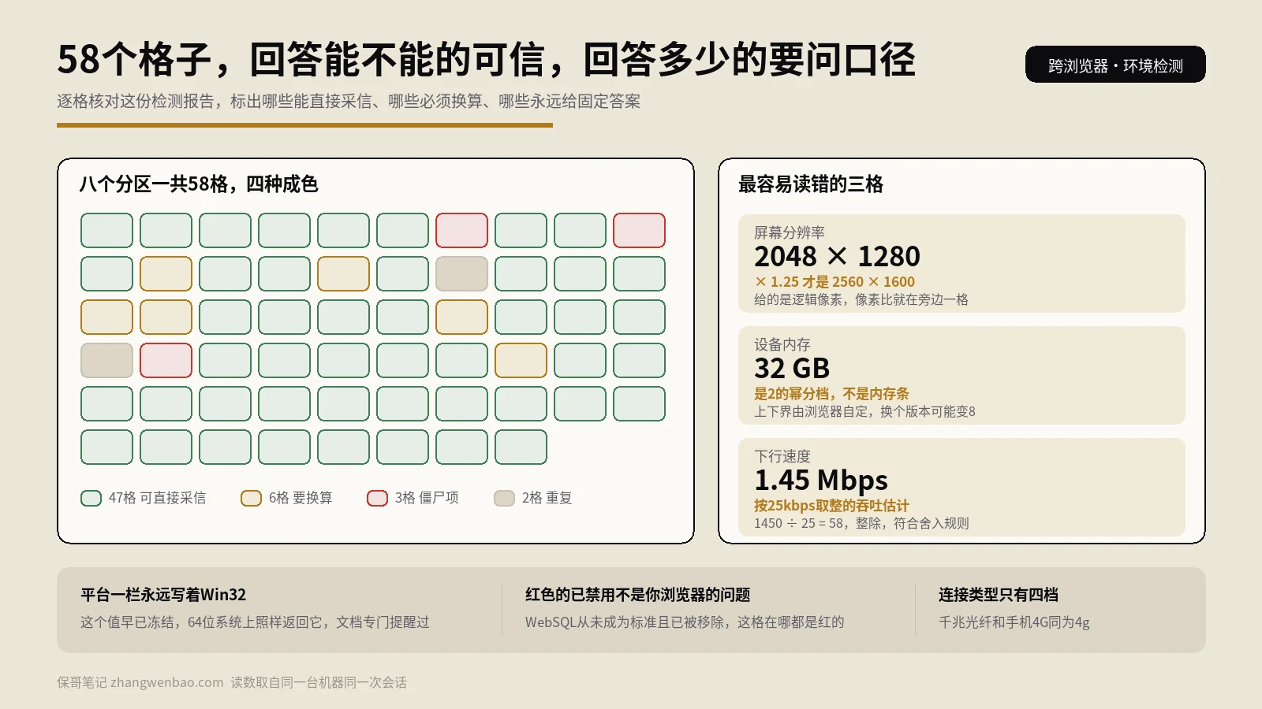Click the note × 1.25 才是 2560 × 1600
Viewport: 1262px width, 709px height.
(834, 282)
